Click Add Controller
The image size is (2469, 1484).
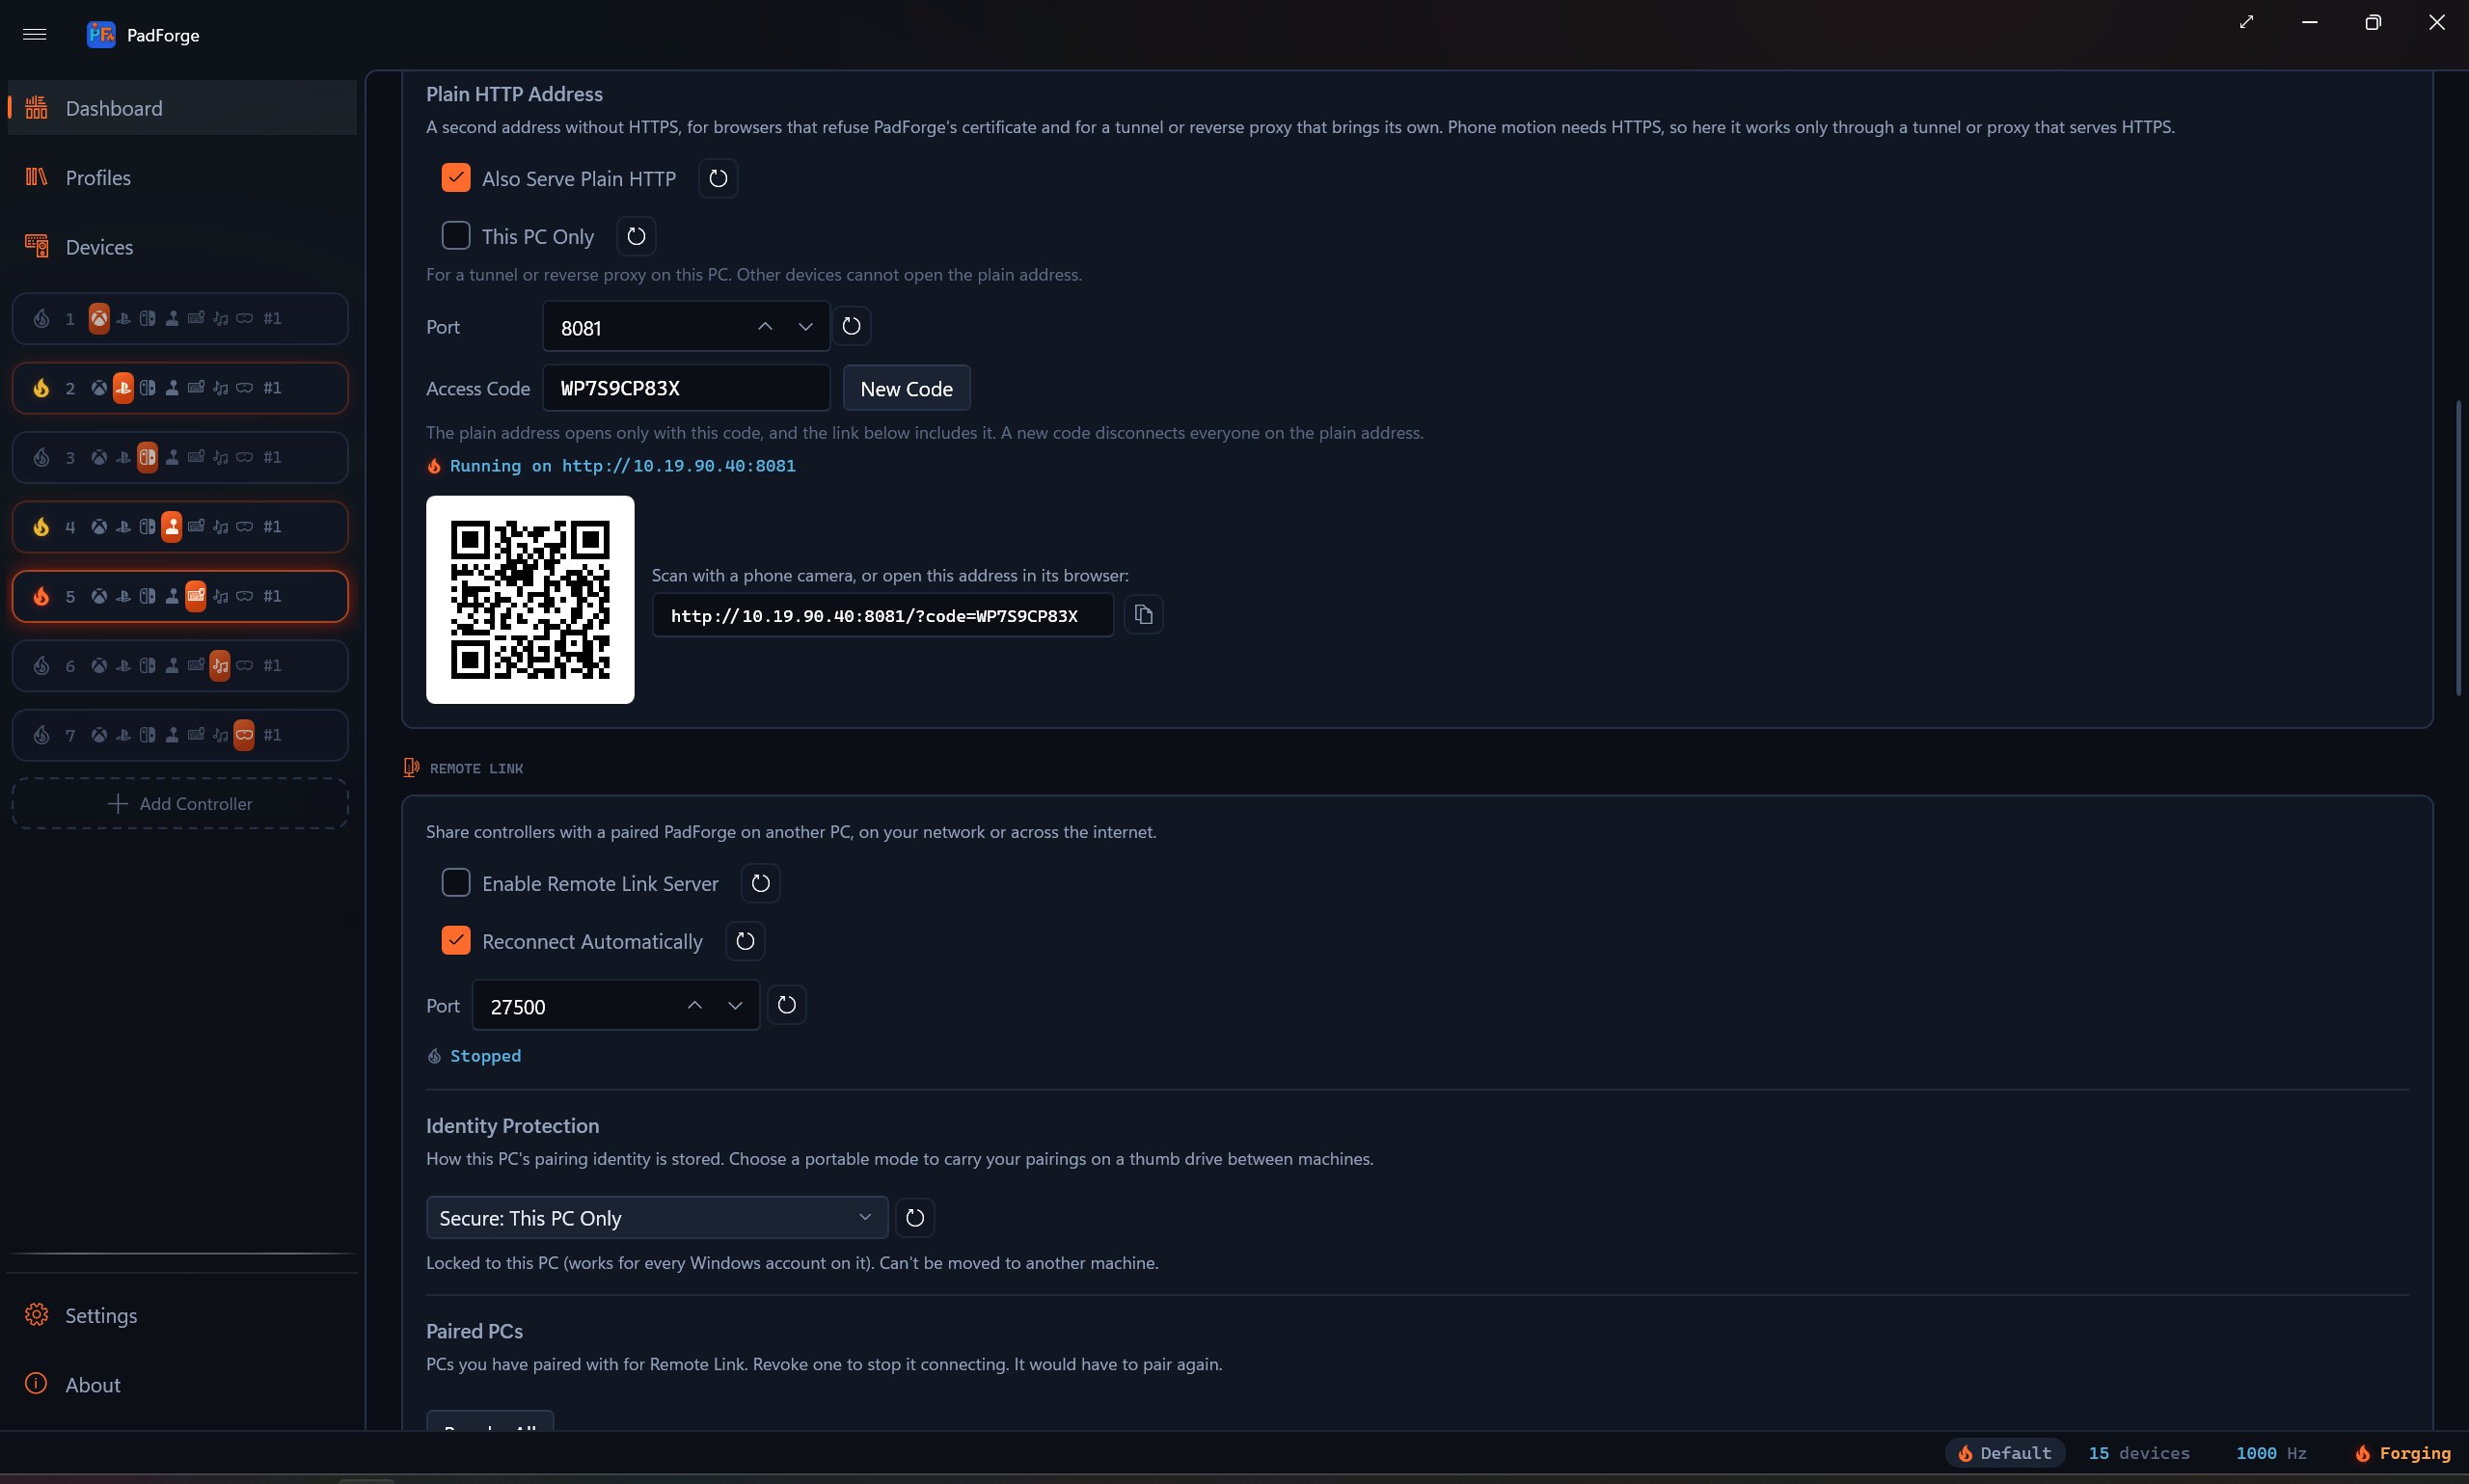point(180,804)
